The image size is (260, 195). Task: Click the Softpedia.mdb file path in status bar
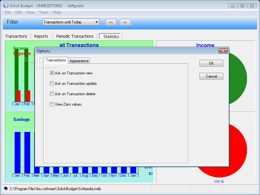pyautogui.click(x=55, y=189)
